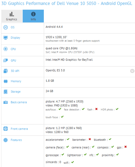Click front camera picture 1.2 MP text
Viewport: 135px width, 167px height.
point(64,128)
